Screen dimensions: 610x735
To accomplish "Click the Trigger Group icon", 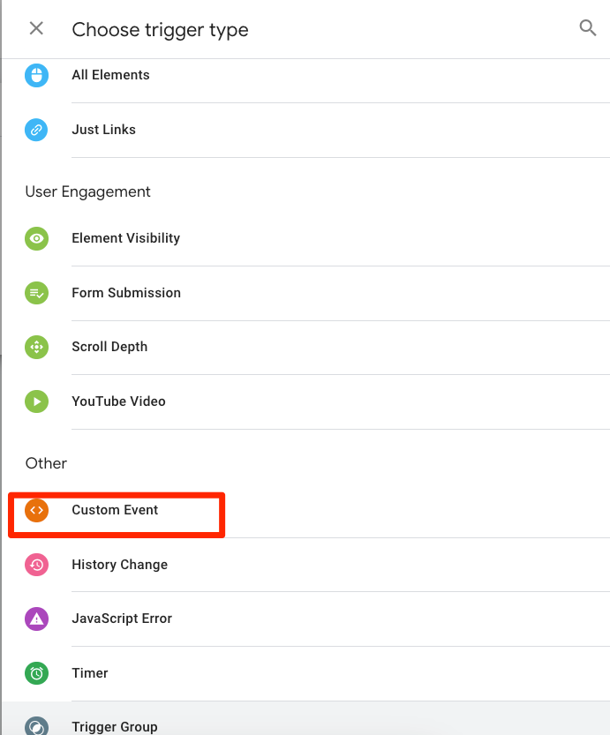I will (36, 726).
